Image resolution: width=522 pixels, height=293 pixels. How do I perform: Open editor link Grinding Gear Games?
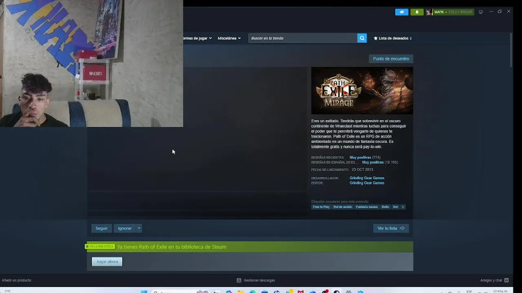tap(367, 183)
